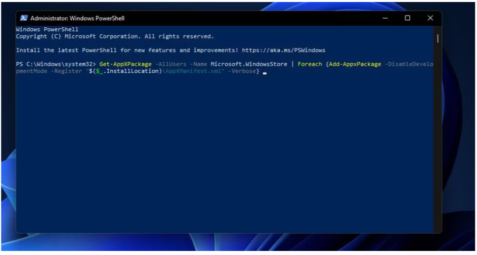Click the vertical scrollbar thumb in PowerShell
The height and width of the screenshot is (255, 477).
coord(438,38)
